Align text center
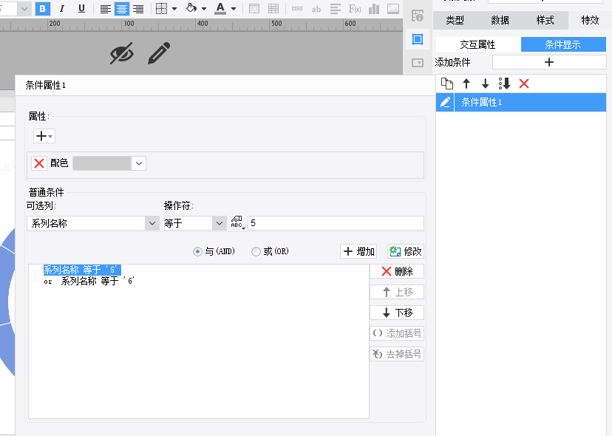 pos(122,9)
